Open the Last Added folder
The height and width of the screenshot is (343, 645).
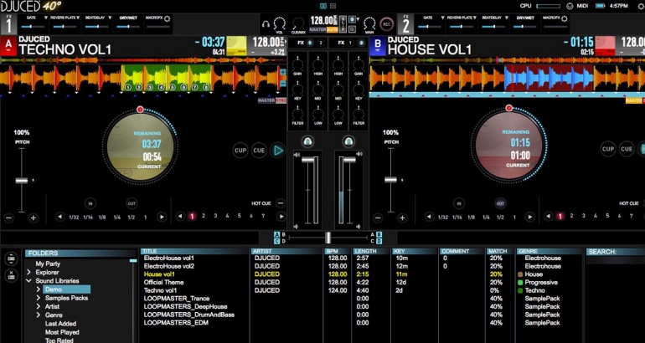click(x=60, y=323)
